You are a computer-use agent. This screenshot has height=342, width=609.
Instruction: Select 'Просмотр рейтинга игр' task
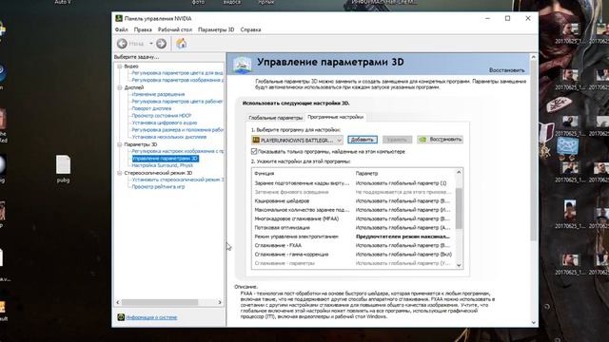pos(158,186)
